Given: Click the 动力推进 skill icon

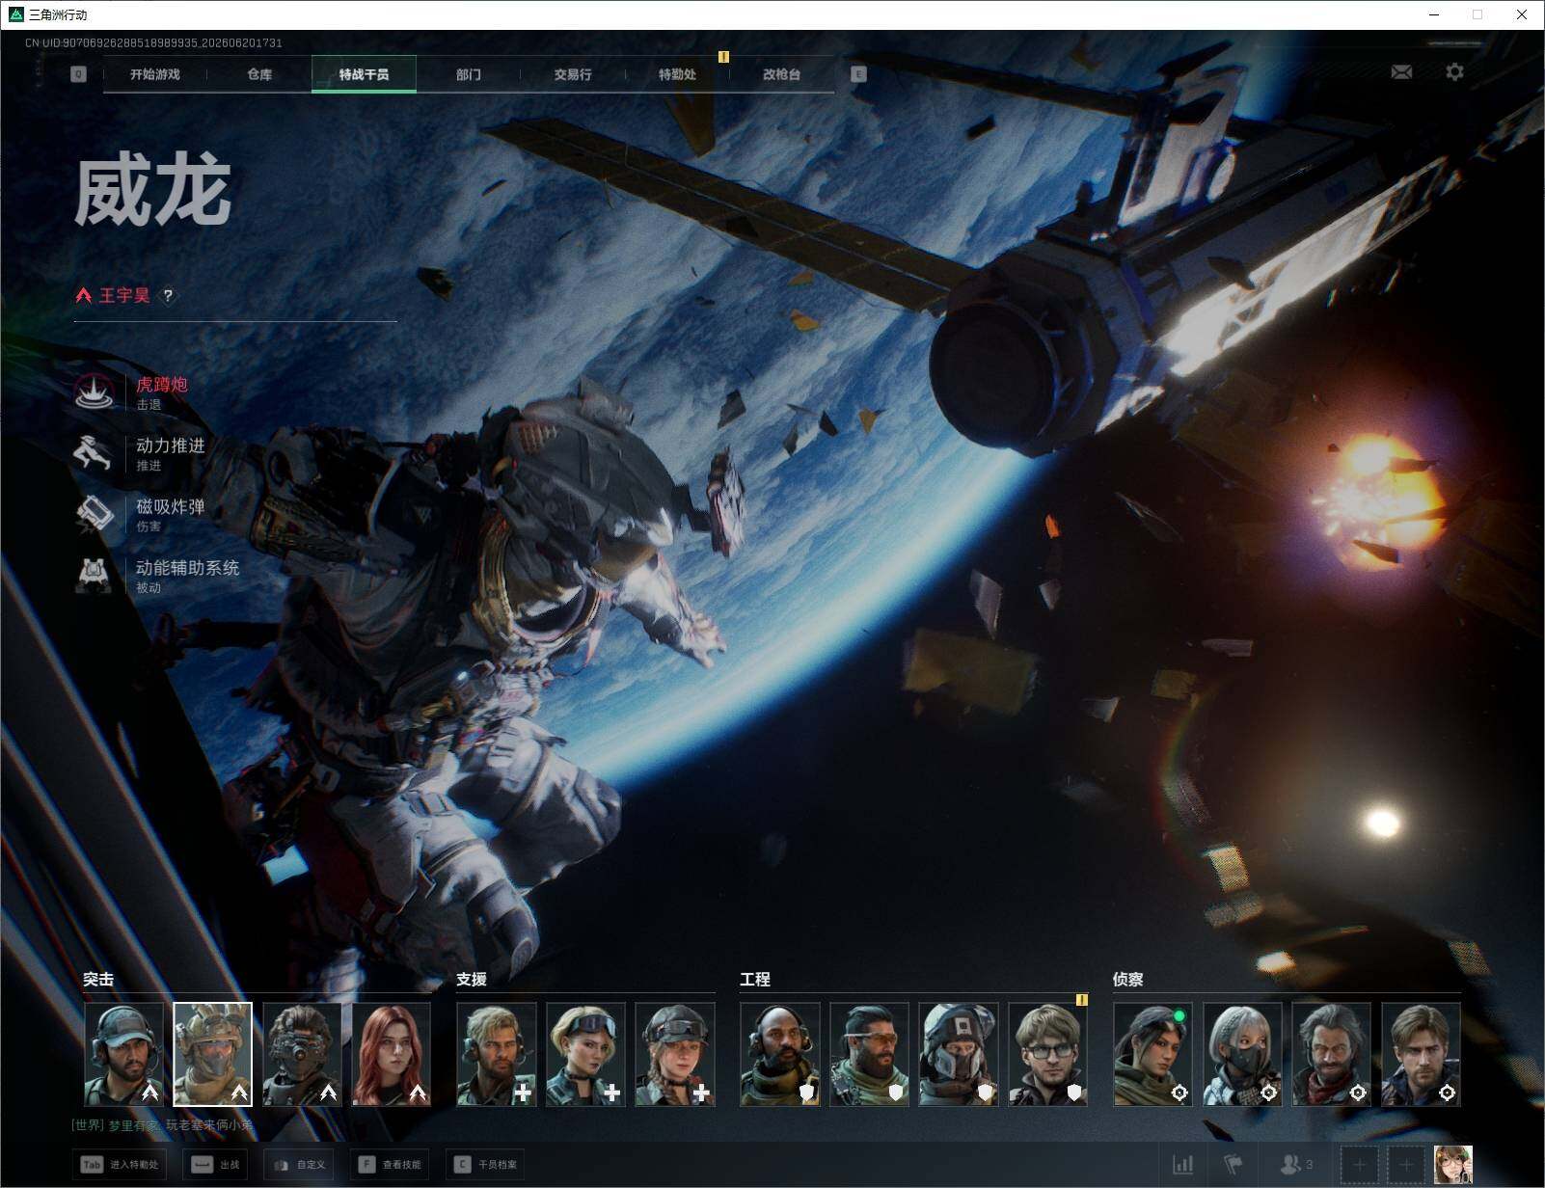Looking at the screenshot, I should tap(95, 452).
